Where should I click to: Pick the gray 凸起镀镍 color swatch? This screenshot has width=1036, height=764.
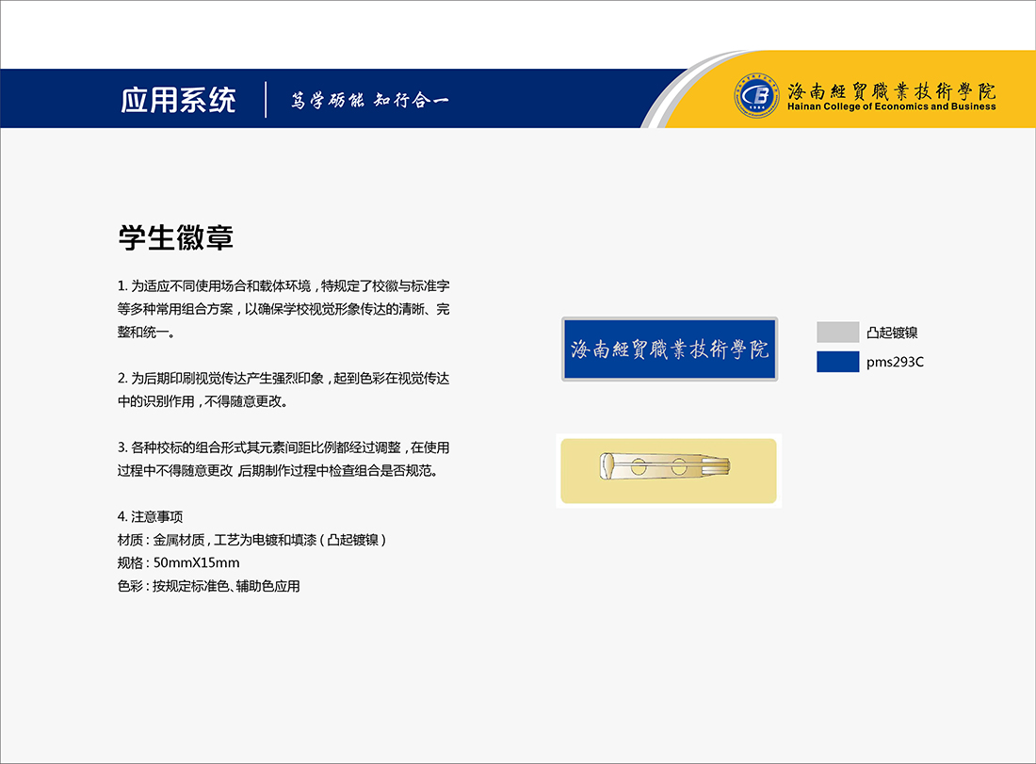click(837, 332)
